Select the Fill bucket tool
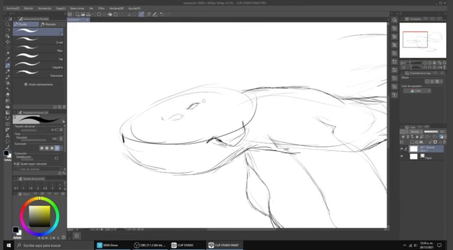 (x=8, y=107)
